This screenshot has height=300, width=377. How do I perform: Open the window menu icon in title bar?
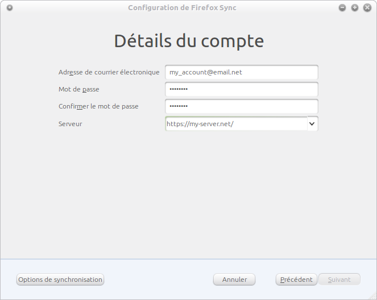[10, 7]
